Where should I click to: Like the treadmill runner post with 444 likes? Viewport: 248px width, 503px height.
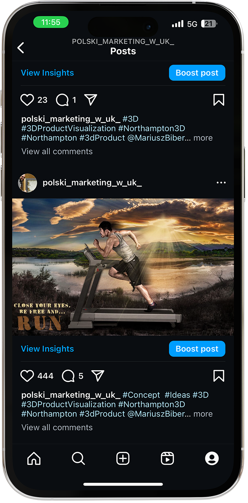[27, 376]
